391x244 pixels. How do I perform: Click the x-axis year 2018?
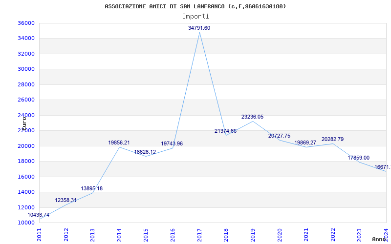tap(226, 235)
